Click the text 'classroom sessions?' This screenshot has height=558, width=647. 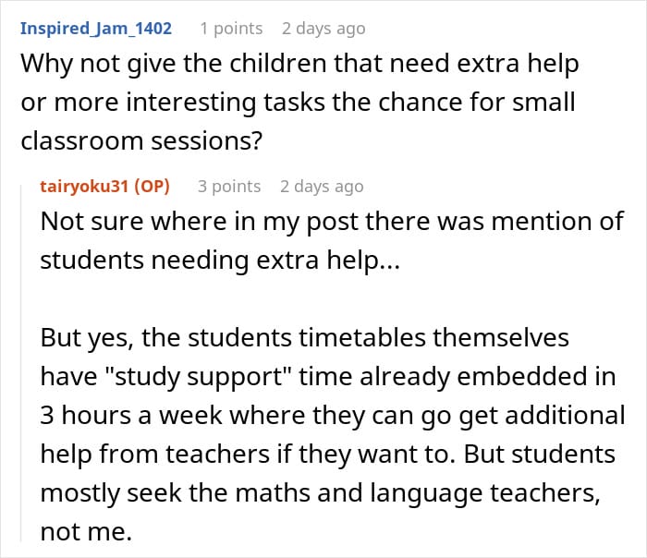pos(141,141)
